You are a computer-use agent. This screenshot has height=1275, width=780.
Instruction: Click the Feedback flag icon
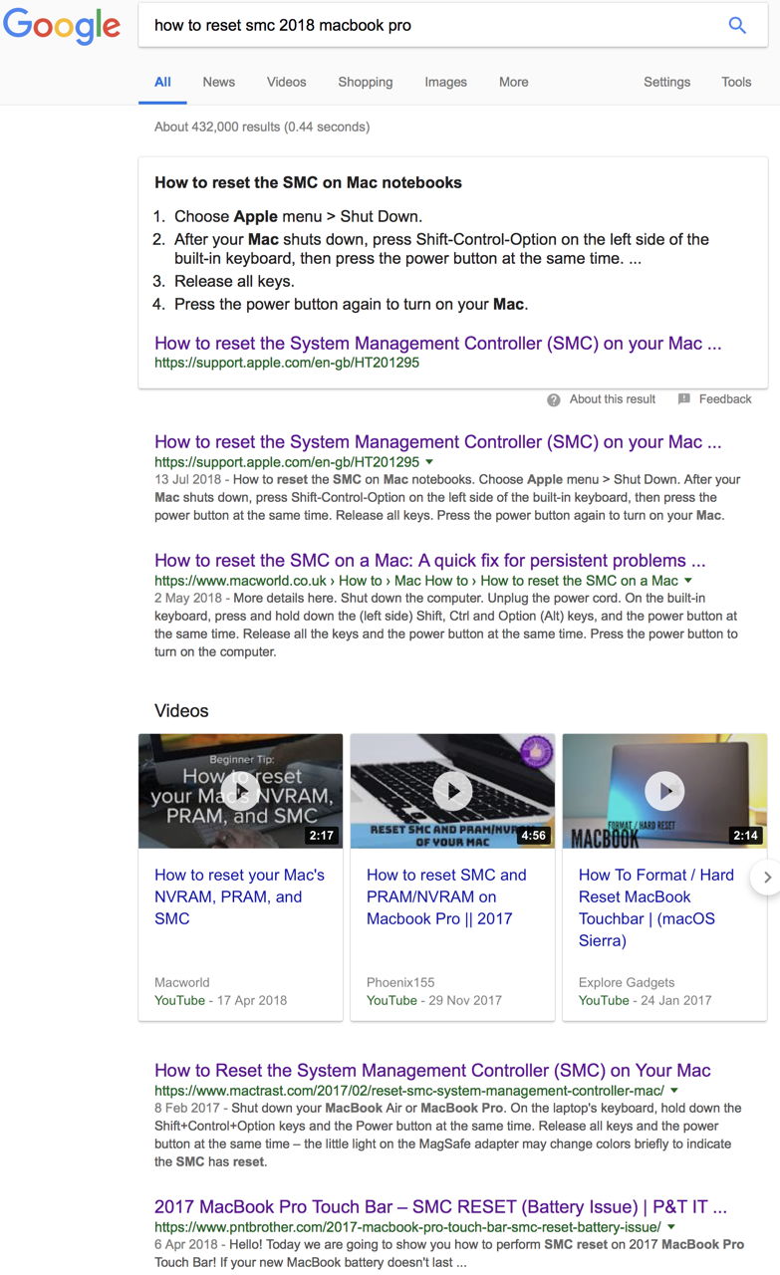tap(684, 399)
